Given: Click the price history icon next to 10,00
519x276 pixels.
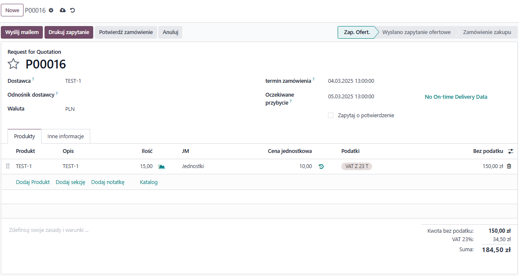Looking at the screenshot, I should pos(321,166).
